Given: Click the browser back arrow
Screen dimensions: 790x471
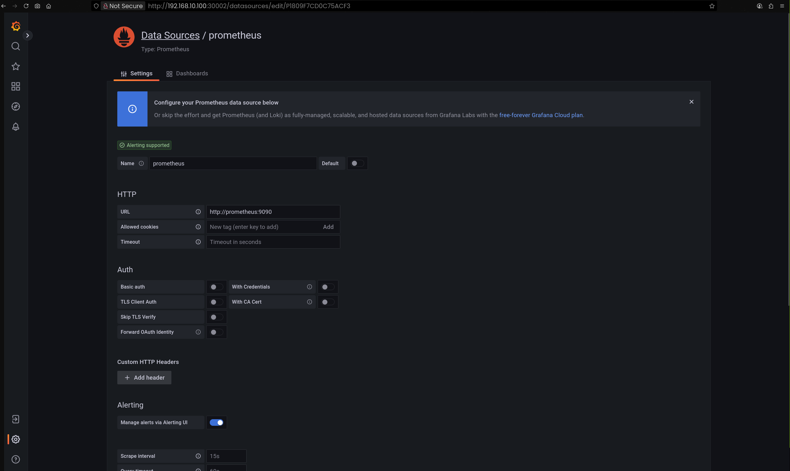Looking at the screenshot, I should [x=3, y=6].
